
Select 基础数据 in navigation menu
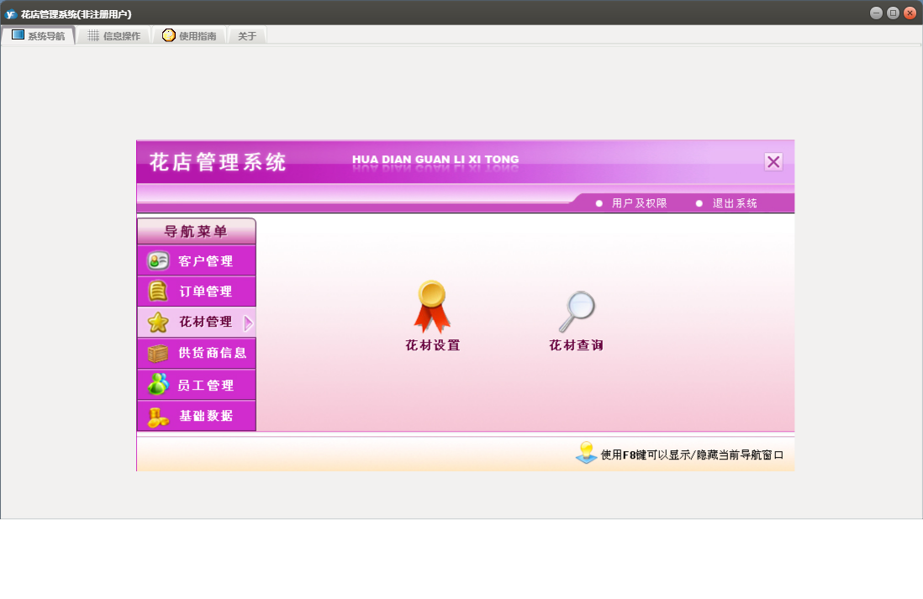(x=197, y=416)
